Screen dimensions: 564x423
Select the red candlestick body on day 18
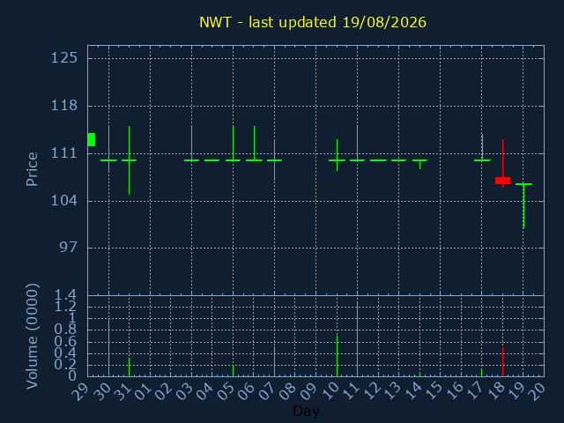(502, 181)
